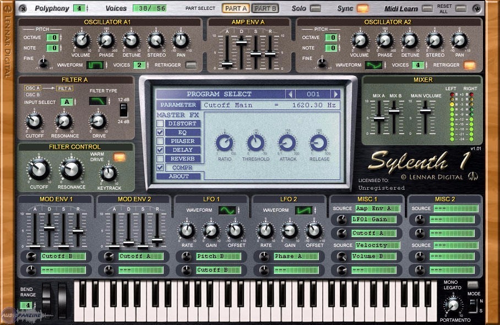Viewport: 500px width, 325px height.
Task: Click the Keytrack knob
Action: [108, 173]
